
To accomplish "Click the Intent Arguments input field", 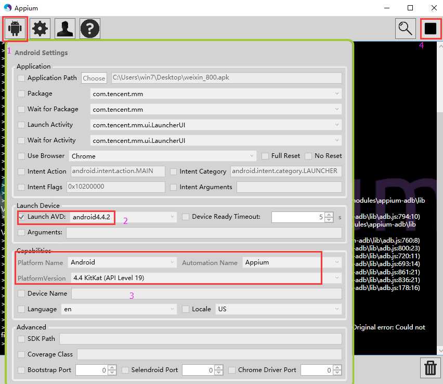I will pyautogui.click(x=289, y=187).
